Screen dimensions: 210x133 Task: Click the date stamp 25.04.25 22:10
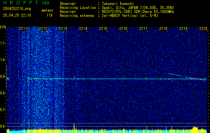17,15
